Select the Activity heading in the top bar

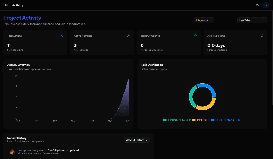tap(18, 5)
